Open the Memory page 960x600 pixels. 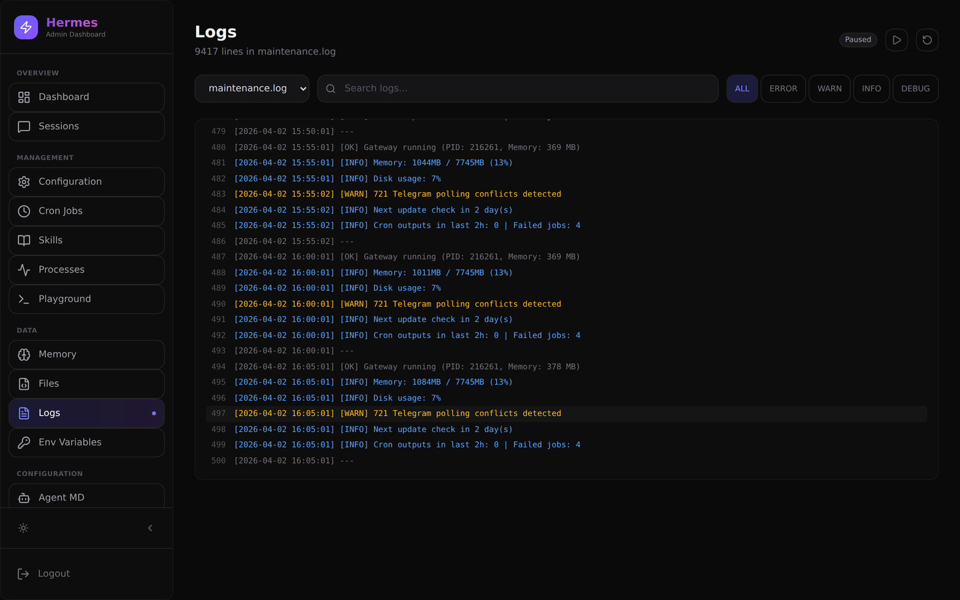coord(87,355)
